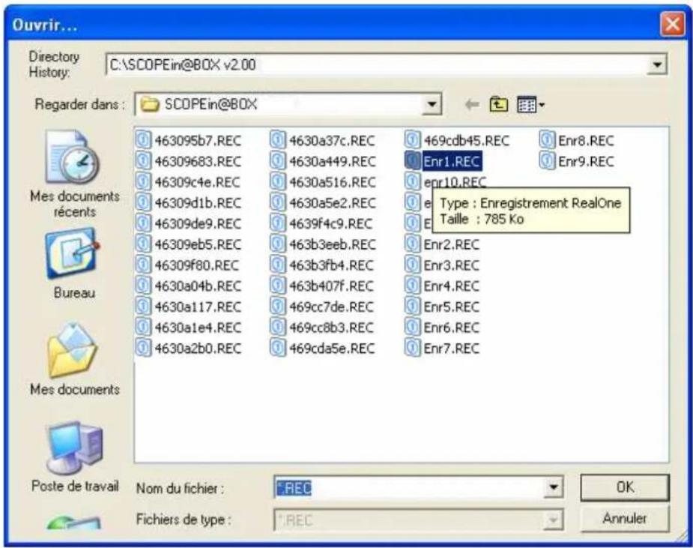Select file 4630a516.REC

click(324, 181)
